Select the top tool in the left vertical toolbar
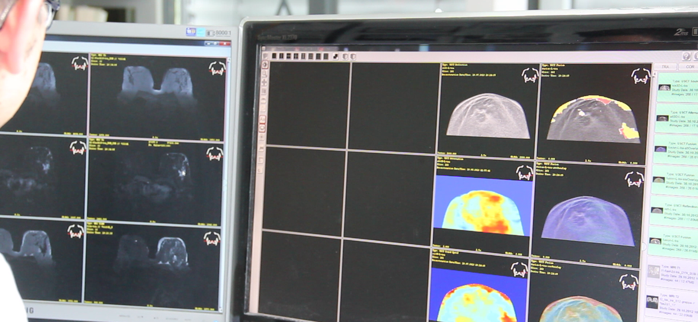 click(265, 64)
